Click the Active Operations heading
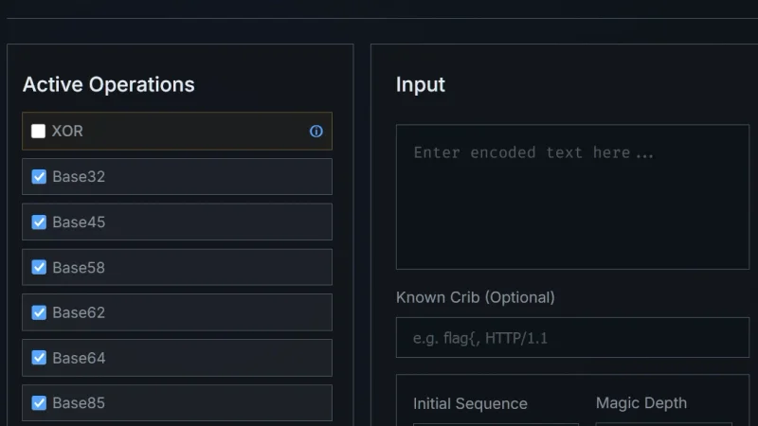This screenshot has width=758, height=426. pos(108,84)
